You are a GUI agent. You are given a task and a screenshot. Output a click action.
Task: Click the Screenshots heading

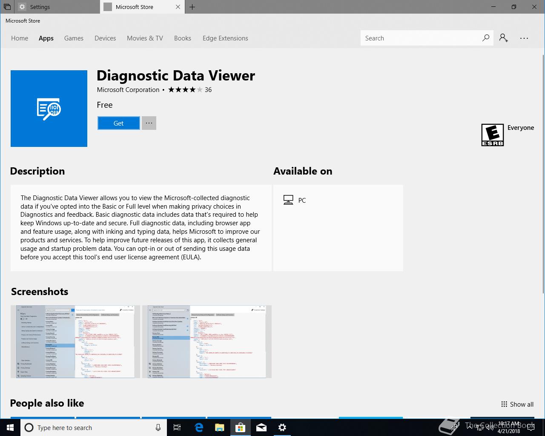(40, 292)
